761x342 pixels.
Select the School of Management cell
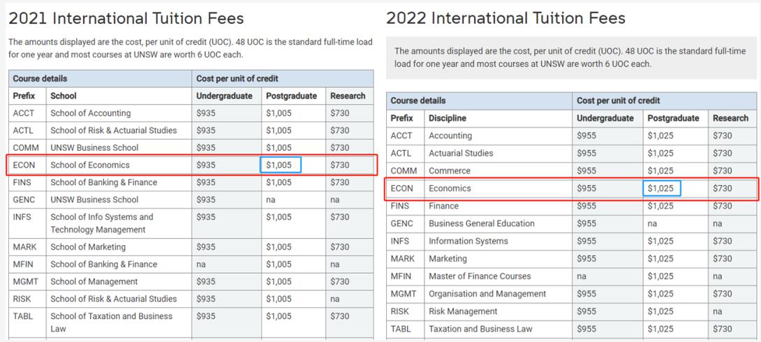(x=94, y=282)
